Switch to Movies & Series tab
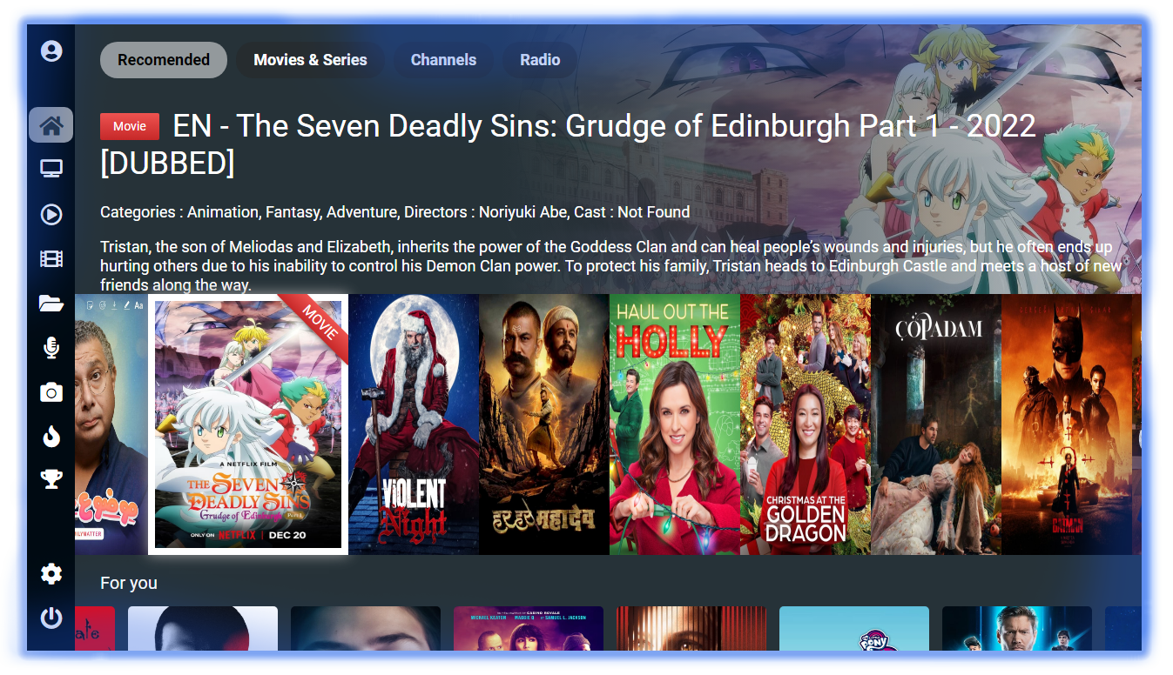 [310, 60]
